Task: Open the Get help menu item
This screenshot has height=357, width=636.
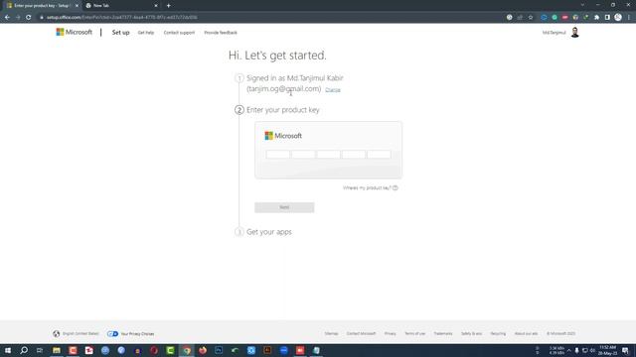Action: 146,33
